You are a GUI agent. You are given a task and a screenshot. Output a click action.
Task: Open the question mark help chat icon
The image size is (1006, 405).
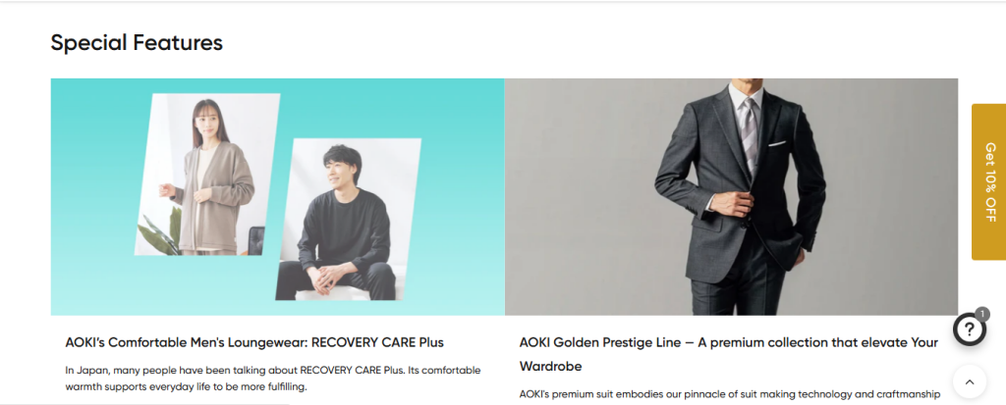coord(970,329)
